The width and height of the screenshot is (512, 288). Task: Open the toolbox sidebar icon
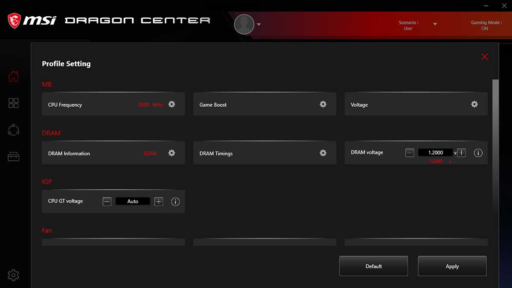pyautogui.click(x=14, y=157)
